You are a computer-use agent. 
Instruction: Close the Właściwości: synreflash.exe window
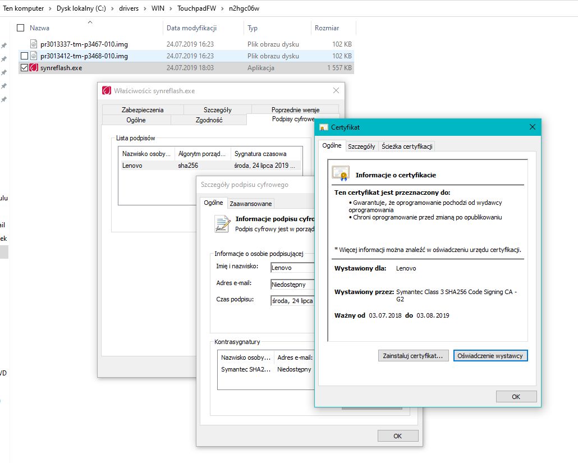click(336, 91)
